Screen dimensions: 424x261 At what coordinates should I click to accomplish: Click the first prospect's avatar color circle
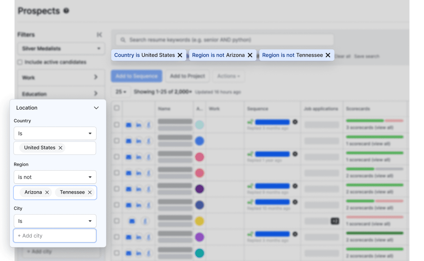click(x=200, y=125)
